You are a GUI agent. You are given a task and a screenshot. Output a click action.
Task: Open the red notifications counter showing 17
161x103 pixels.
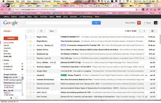pos(139,23)
